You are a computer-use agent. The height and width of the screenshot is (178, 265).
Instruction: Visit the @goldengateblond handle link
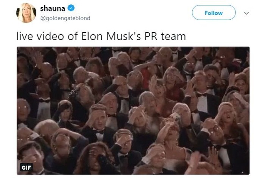tap(65, 18)
